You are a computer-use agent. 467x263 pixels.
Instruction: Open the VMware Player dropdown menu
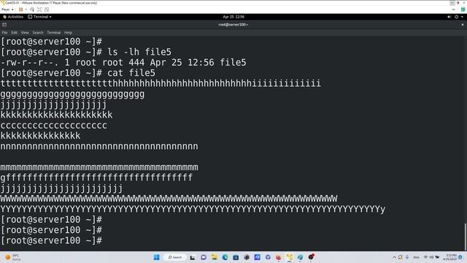point(7,9)
